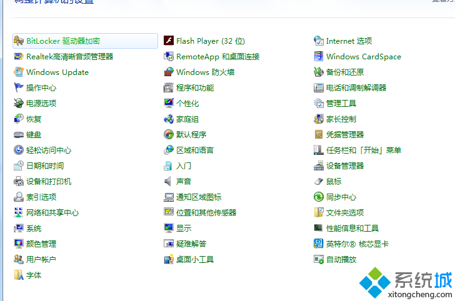Click the 设备和打印机 icon
Viewport: 455px width, 301px height.
[19, 182]
